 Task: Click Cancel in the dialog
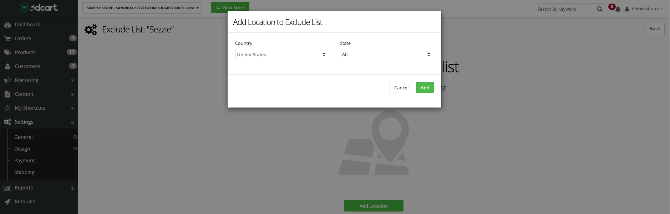(x=401, y=88)
